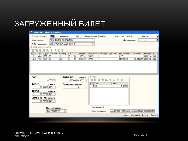Image resolution: width=188 pixels, height=141 pixels.
Task: Move fee up arrow in Сборы toolbar
Action: click(110, 80)
